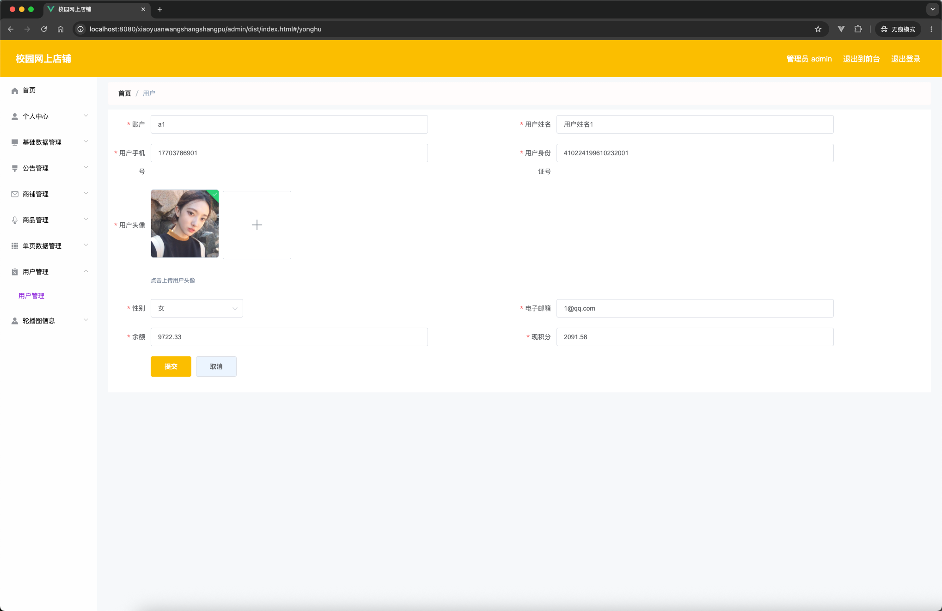The height and width of the screenshot is (611, 942).
Task: Click 退出到前台 in the header
Action: (862, 59)
